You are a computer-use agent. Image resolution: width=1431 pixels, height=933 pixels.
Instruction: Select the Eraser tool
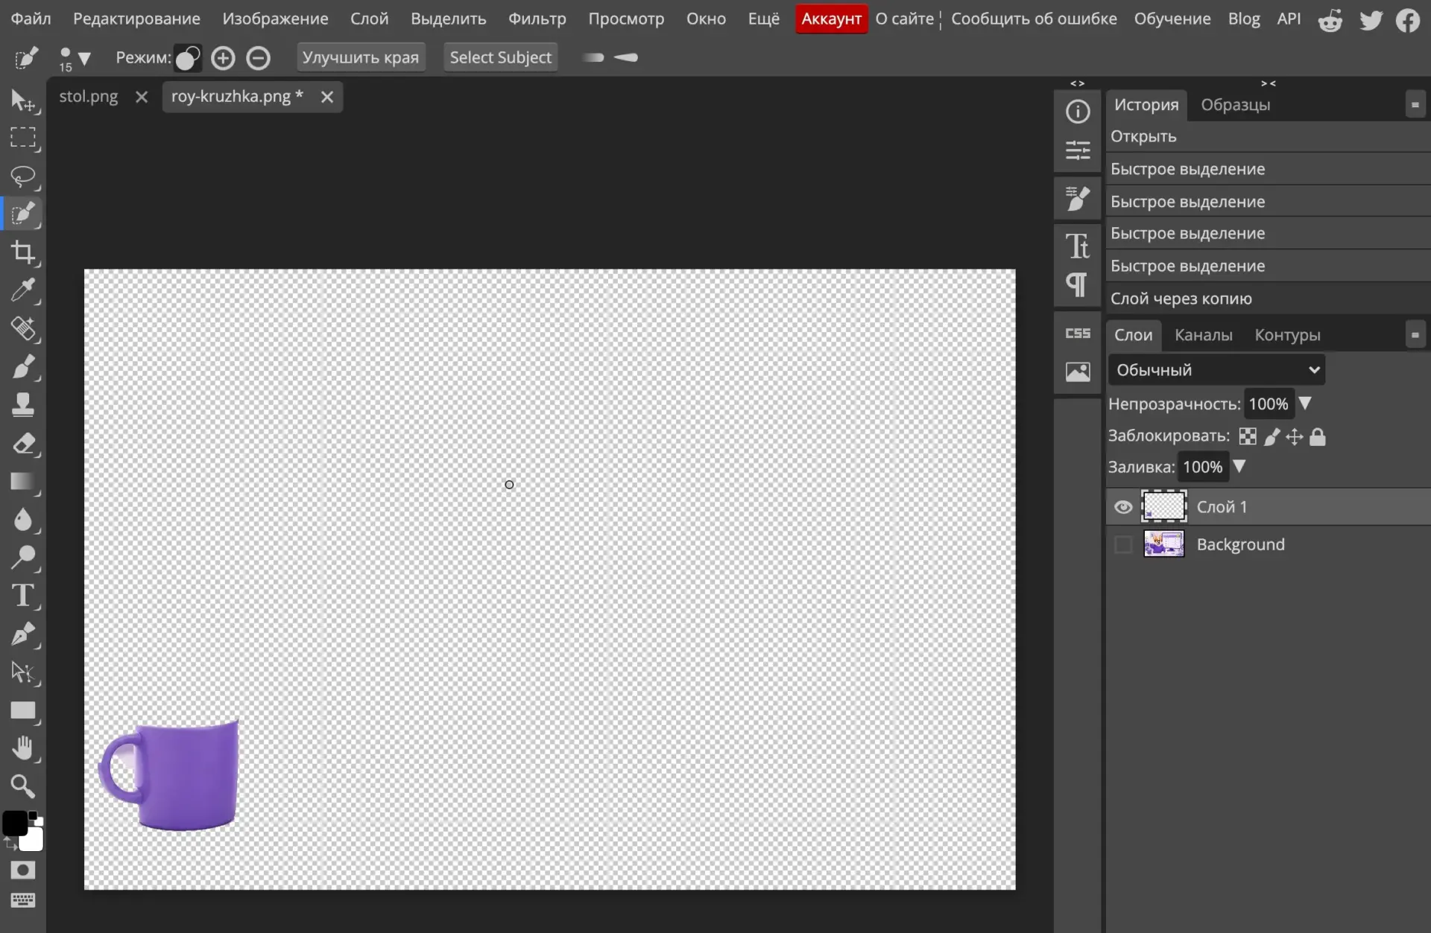pyautogui.click(x=23, y=444)
